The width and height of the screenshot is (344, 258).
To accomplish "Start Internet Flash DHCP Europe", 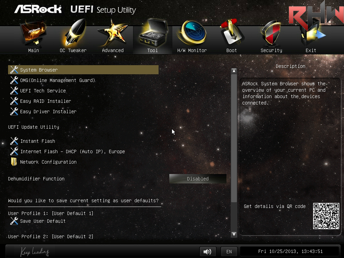I will [x=72, y=152].
